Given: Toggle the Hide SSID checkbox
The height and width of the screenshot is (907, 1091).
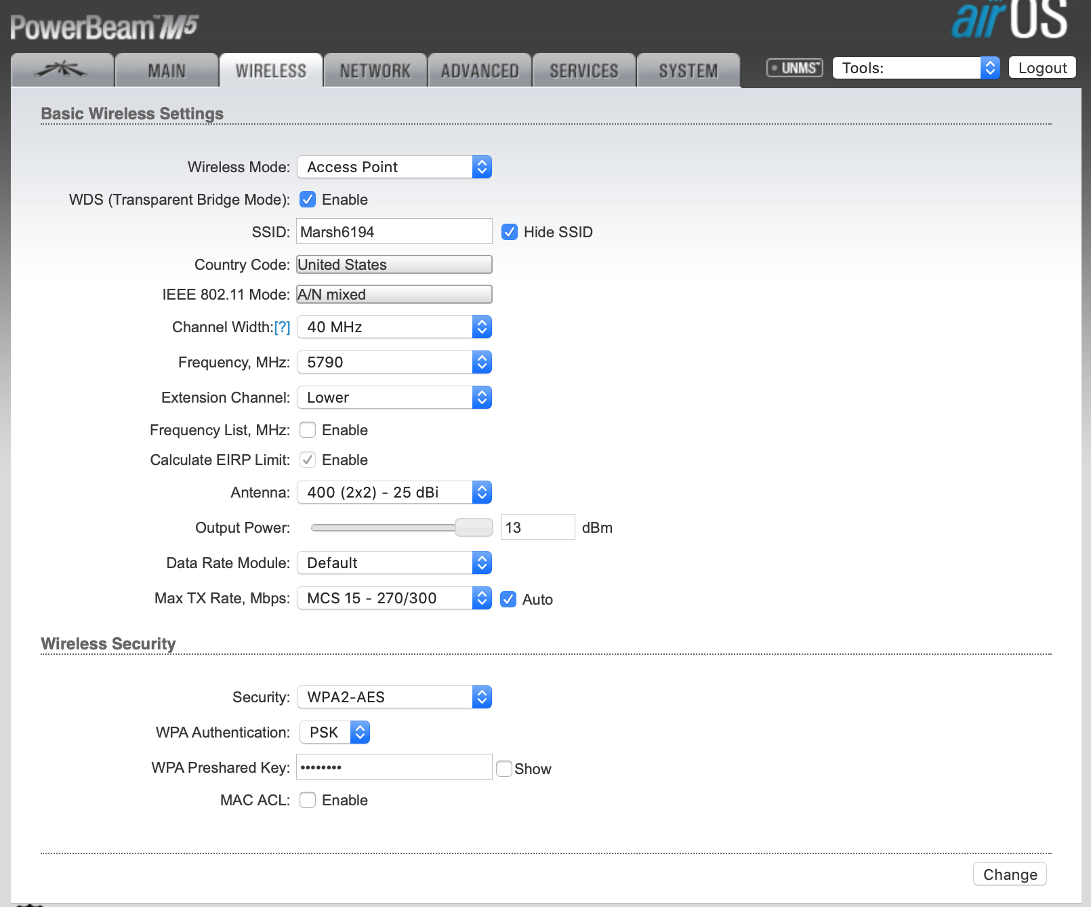Looking at the screenshot, I should coord(510,232).
